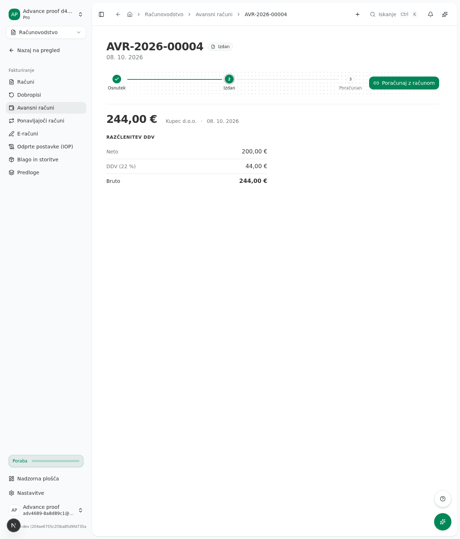This screenshot has width=460, height=539.
Task: Open the home icon in breadcrumb
Action: [130, 14]
